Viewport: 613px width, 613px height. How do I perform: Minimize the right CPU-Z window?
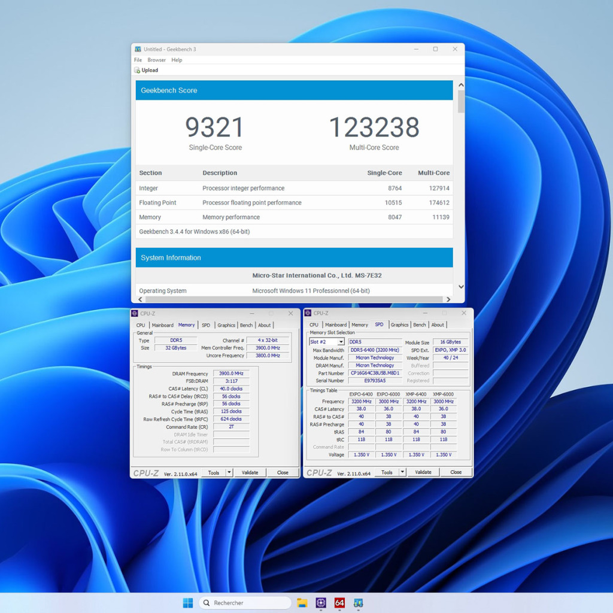tap(426, 313)
